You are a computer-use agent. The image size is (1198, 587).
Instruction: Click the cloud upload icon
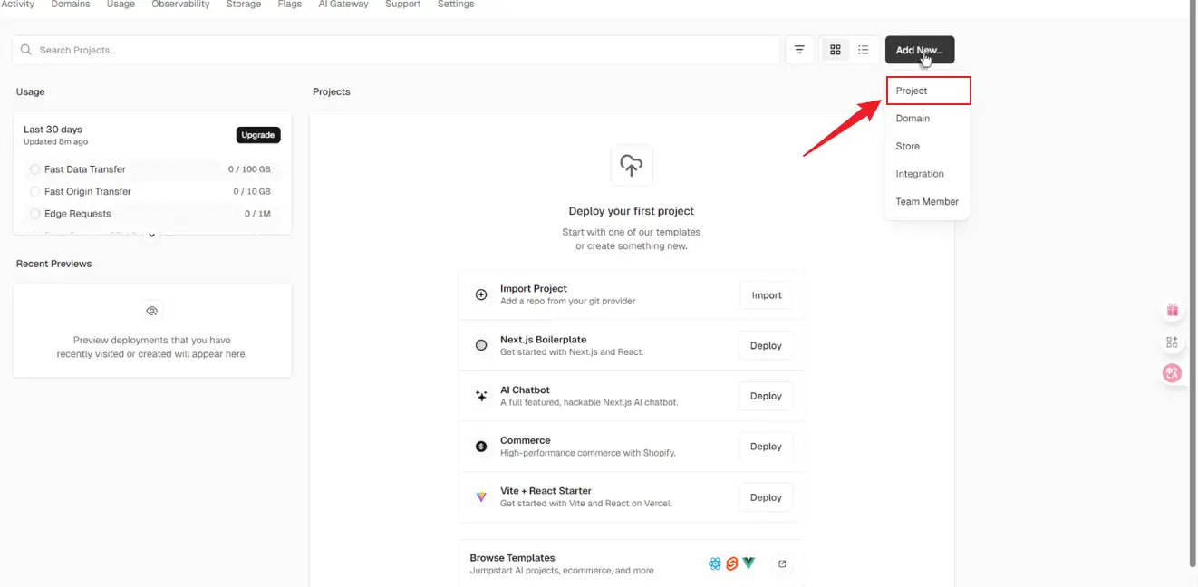tap(632, 165)
